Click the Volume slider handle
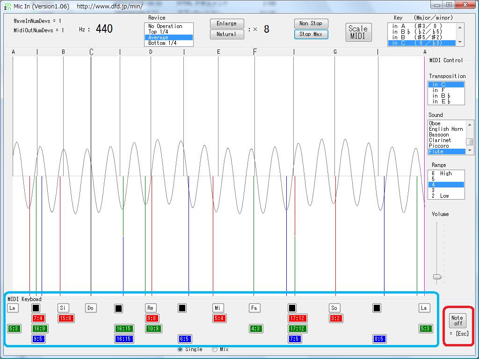 pyautogui.click(x=437, y=277)
